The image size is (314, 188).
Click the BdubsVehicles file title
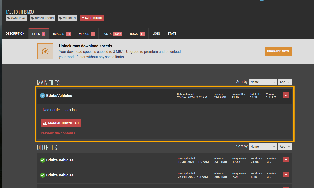tap(59, 96)
